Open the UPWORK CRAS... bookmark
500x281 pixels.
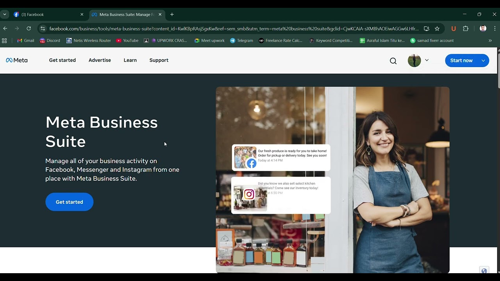tap(169, 41)
